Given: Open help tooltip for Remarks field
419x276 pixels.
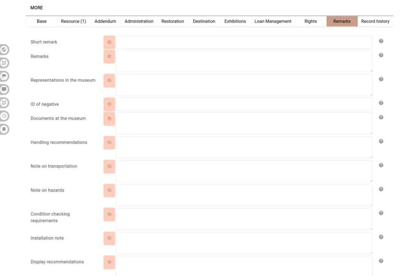Looking at the screenshot, I should pos(381,55).
